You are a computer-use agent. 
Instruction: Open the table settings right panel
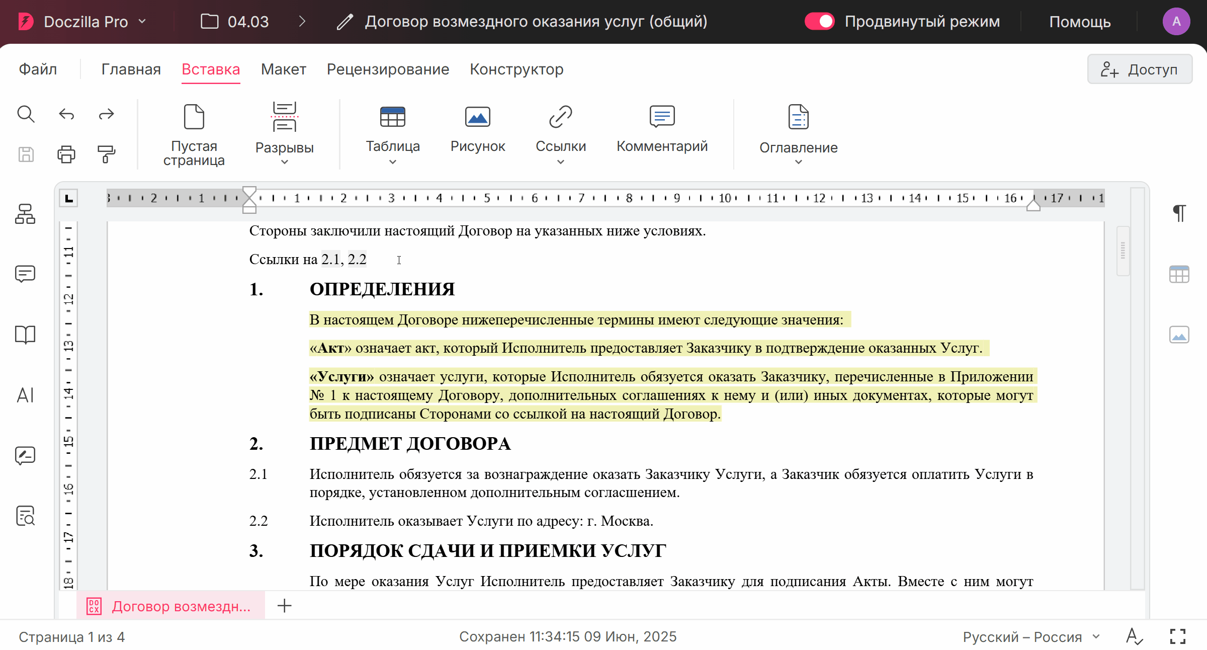[1179, 274]
